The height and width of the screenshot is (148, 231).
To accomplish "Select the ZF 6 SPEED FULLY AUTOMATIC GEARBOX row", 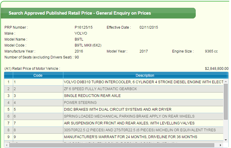I will click(x=114, y=89).
